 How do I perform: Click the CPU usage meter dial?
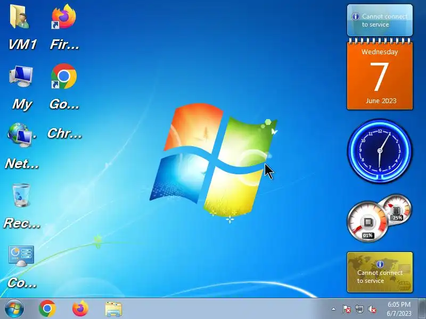click(x=368, y=222)
